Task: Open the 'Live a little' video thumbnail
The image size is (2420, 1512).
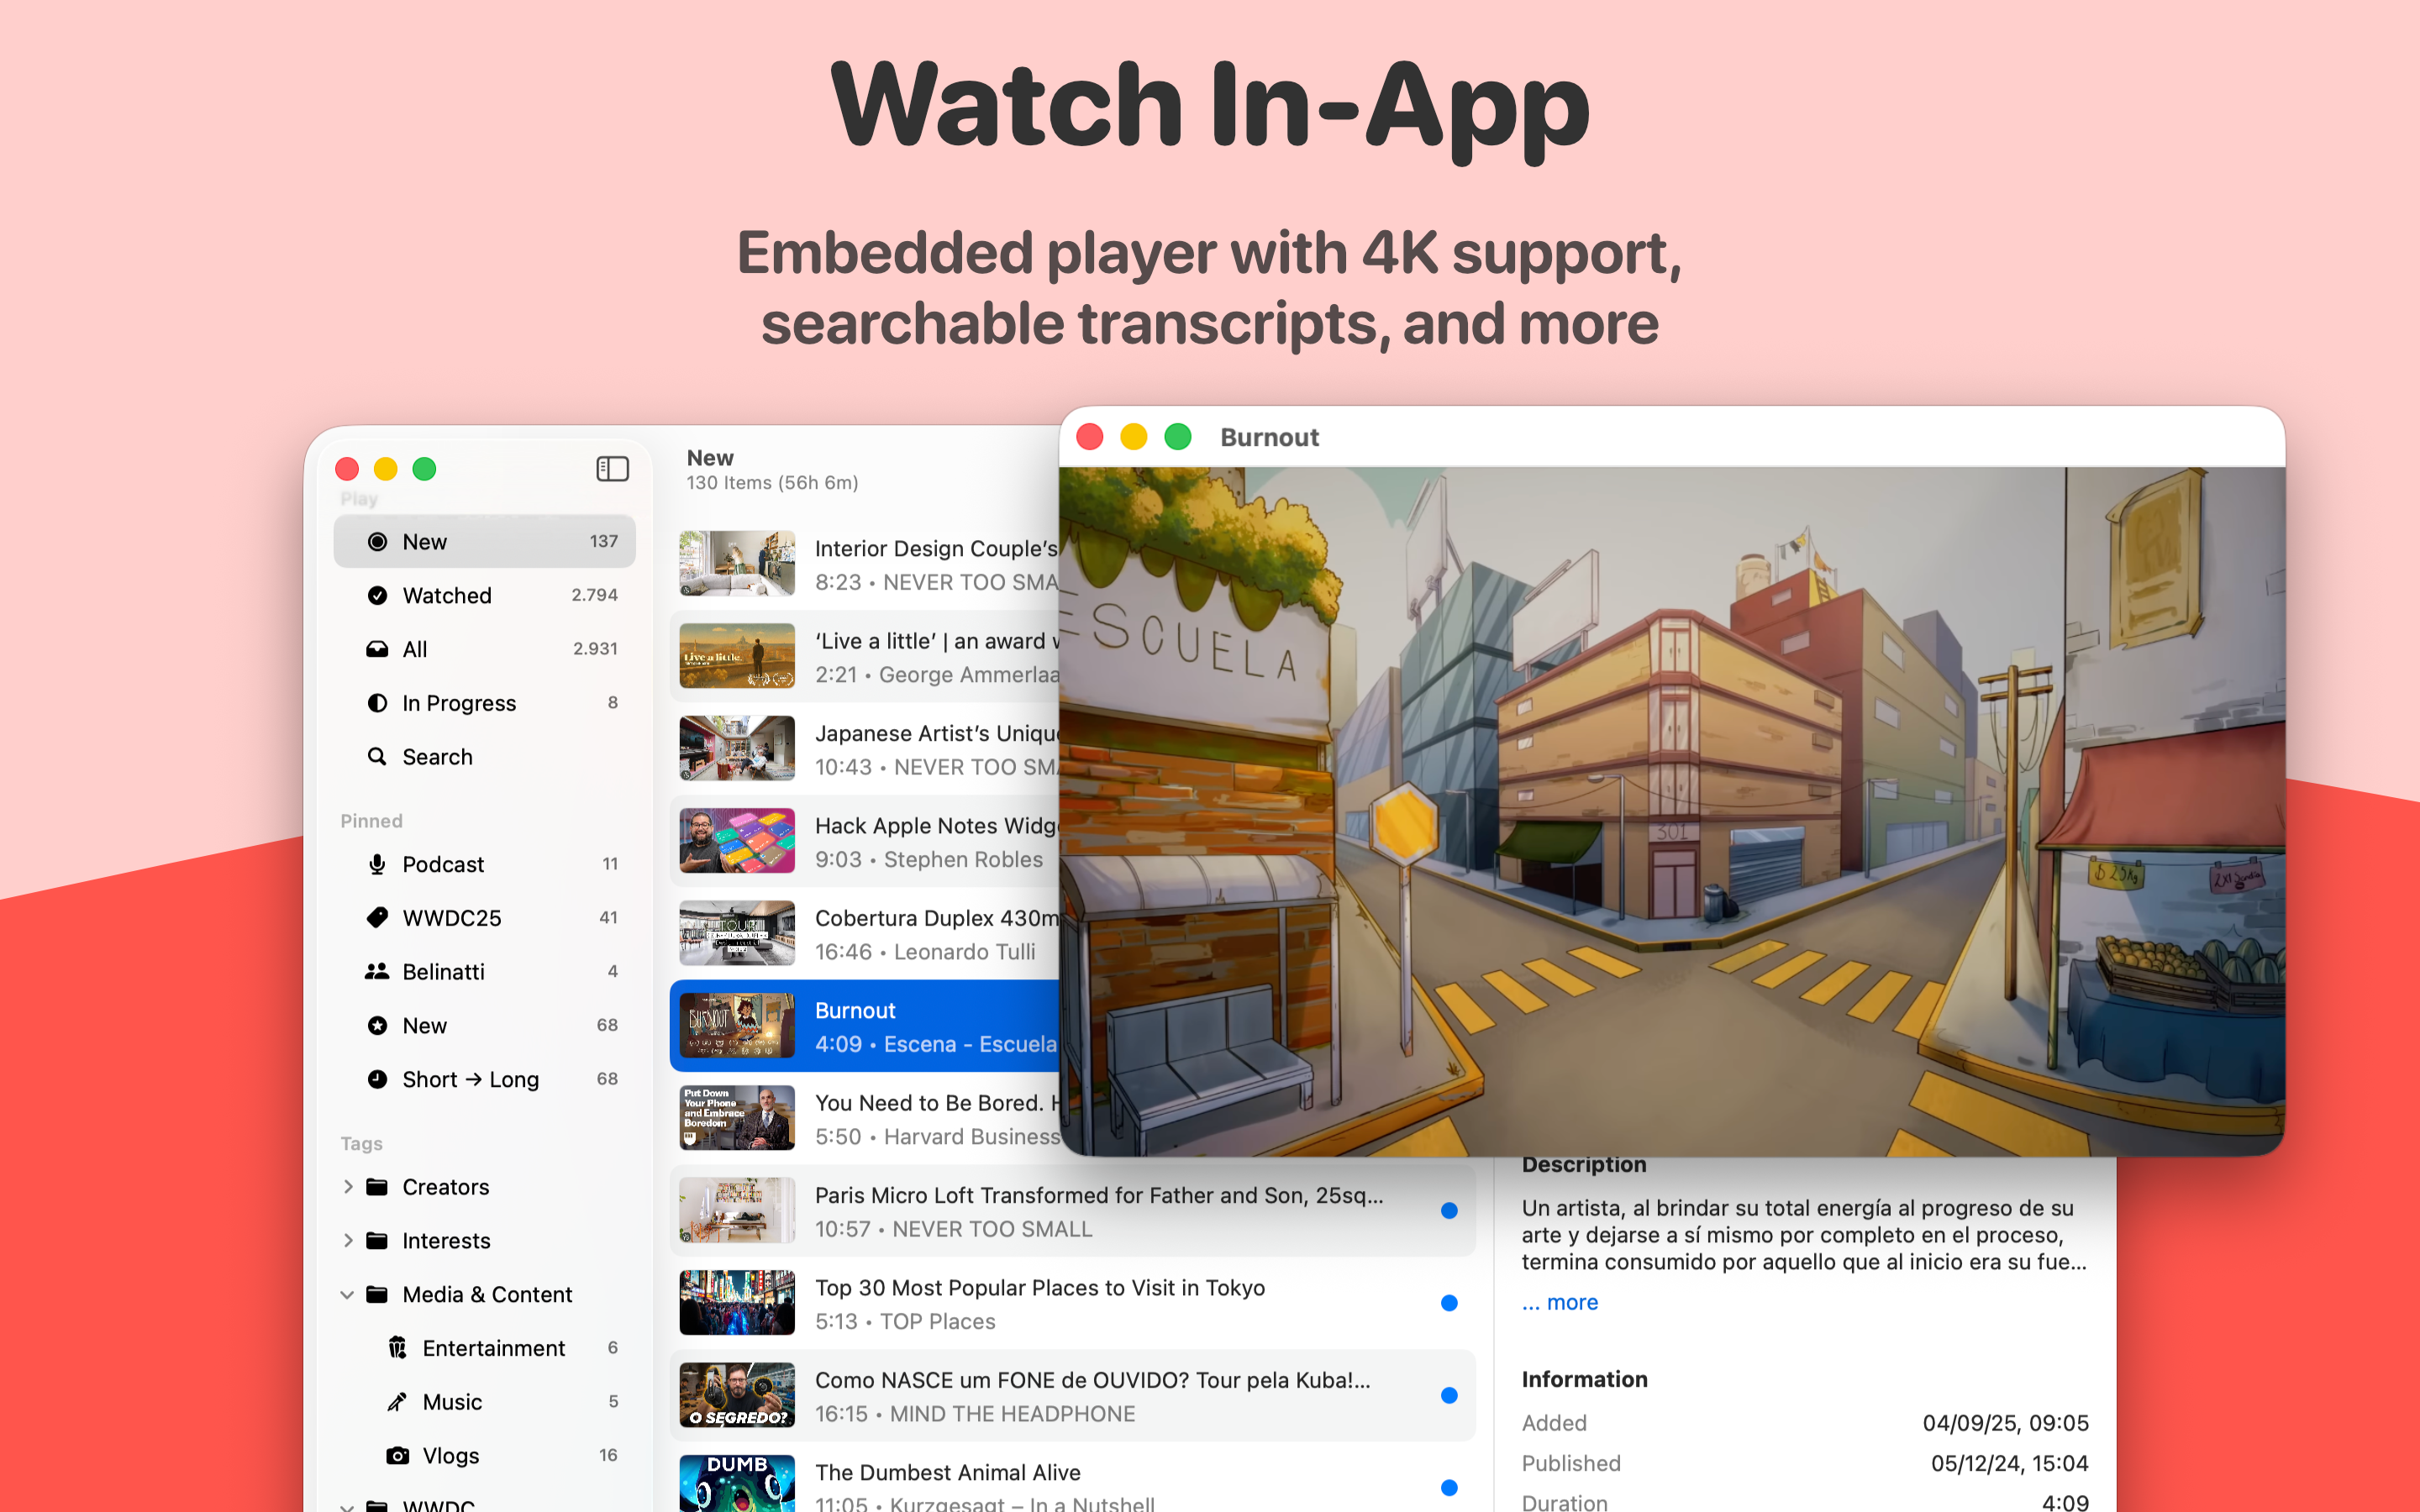Action: coord(737,656)
